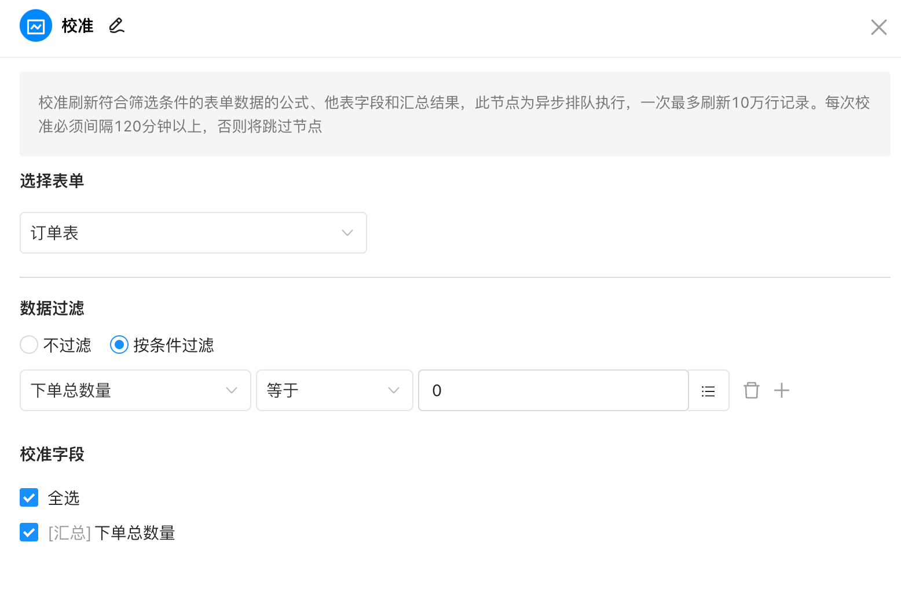The image size is (901, 608).
Task: Click the chevron arrow in 订单表 box
Action: pos(347,233)
